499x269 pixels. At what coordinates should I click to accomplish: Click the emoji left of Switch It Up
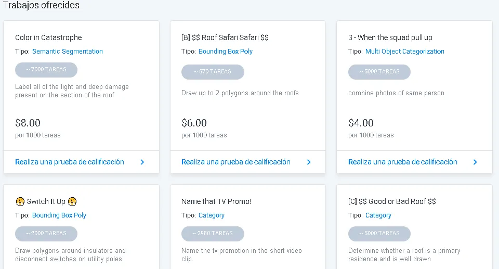20,201
